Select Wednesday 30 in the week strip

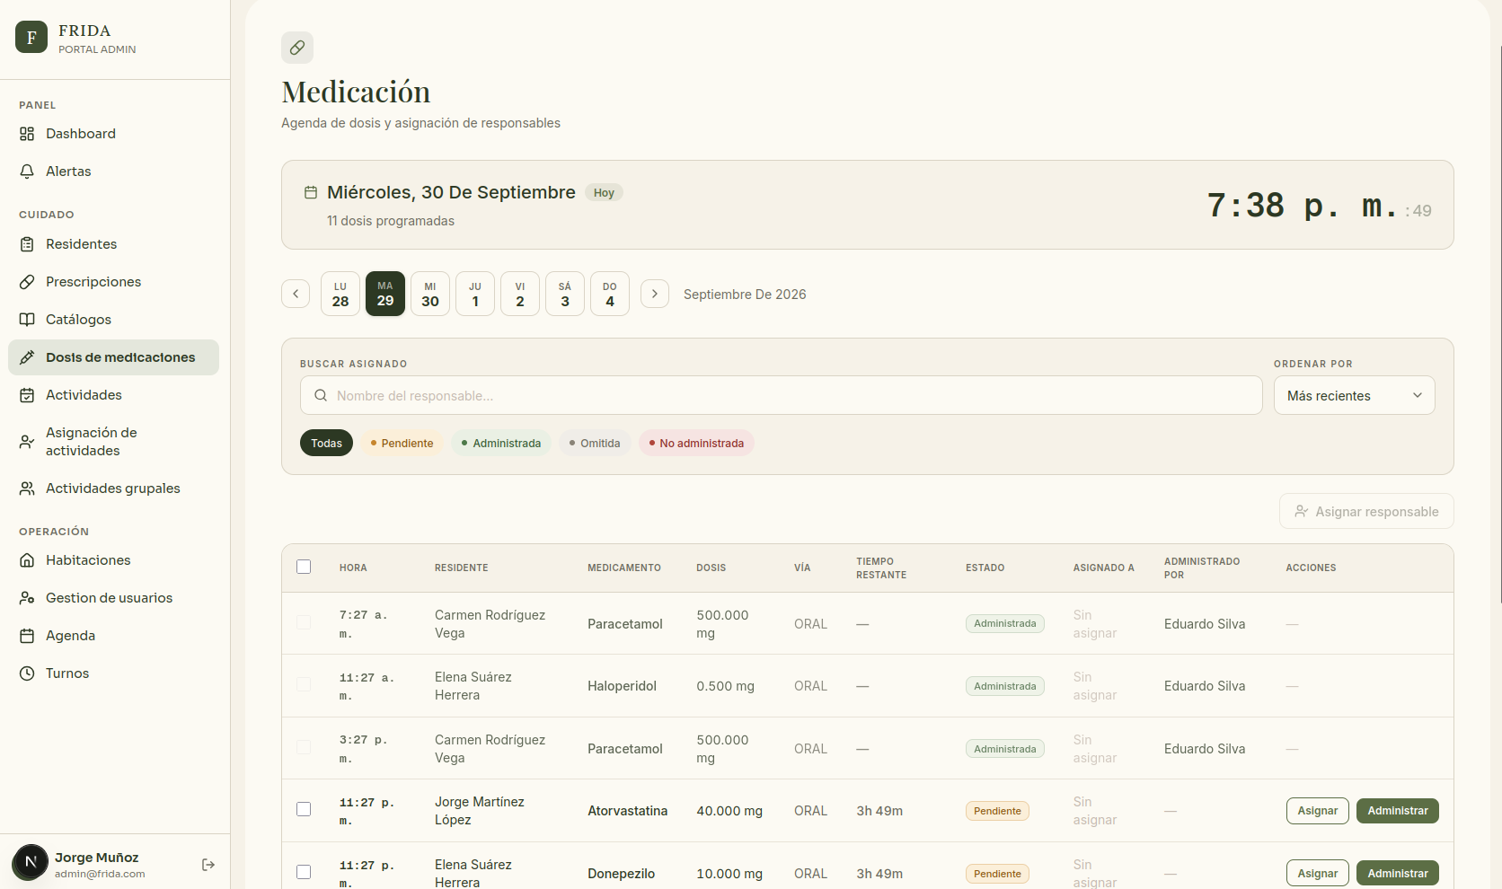[430, 294]
